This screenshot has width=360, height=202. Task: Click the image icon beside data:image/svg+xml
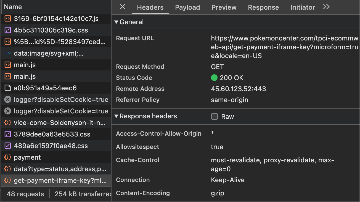8,53
